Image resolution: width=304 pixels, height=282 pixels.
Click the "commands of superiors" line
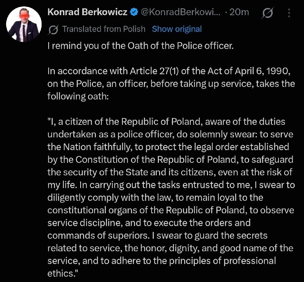157,236
